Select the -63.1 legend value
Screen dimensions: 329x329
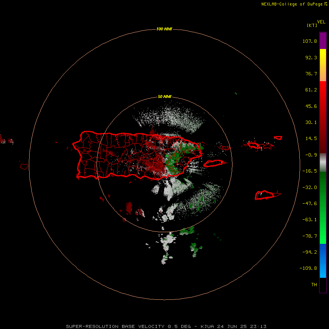point(310,220)
